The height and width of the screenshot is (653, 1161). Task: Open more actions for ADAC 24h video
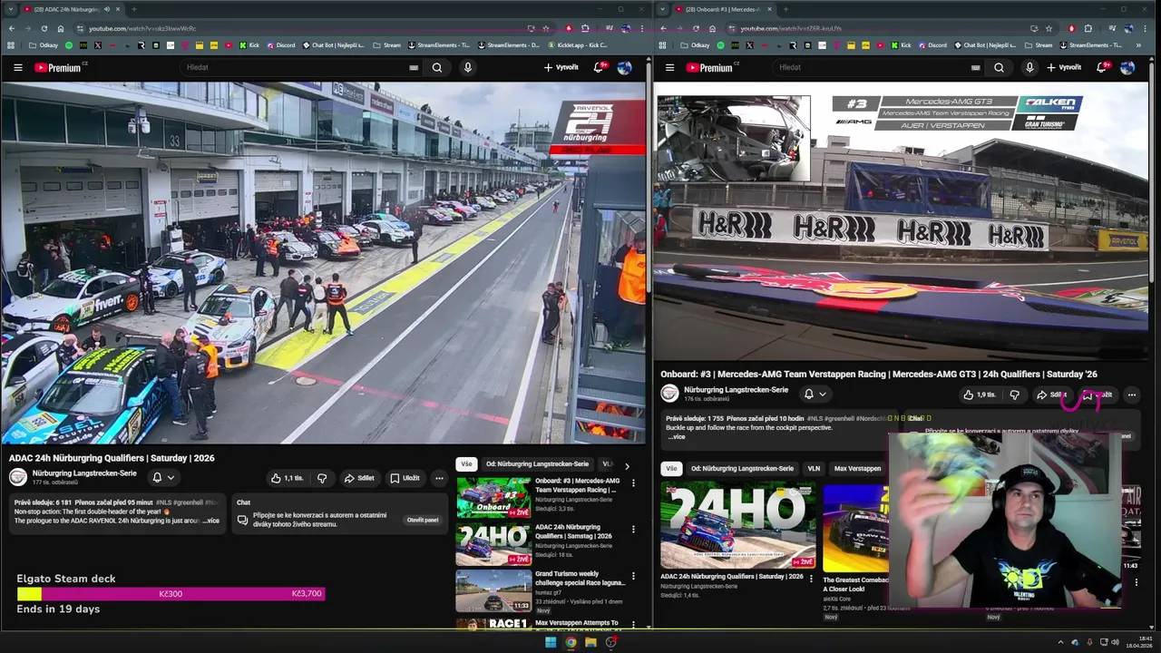pos(439,478)
